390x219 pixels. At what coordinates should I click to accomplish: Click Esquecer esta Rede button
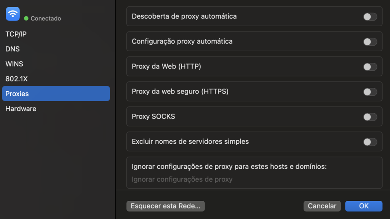(165, 206)
